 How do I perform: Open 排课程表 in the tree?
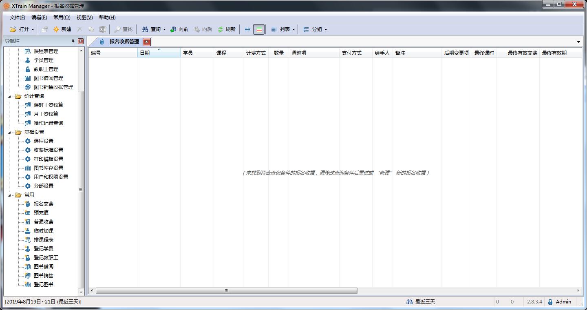coord(43,240)
